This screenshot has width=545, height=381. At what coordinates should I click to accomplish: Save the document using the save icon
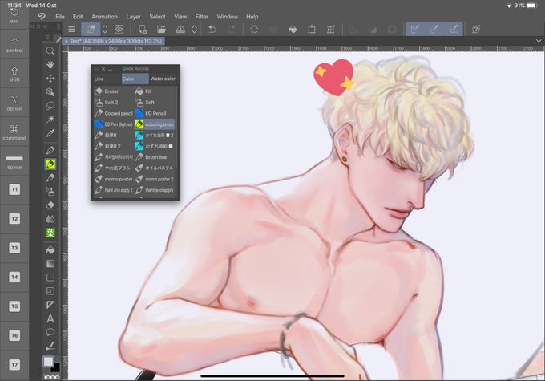point(180,30)
